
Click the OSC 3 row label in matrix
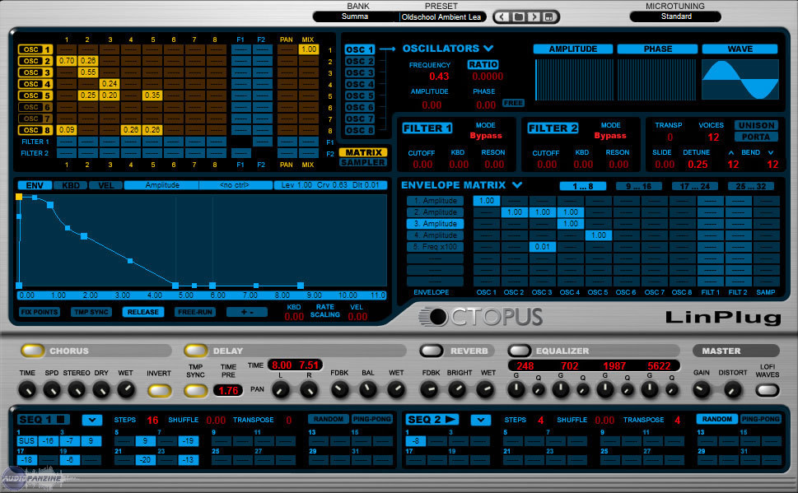point(35,72)
